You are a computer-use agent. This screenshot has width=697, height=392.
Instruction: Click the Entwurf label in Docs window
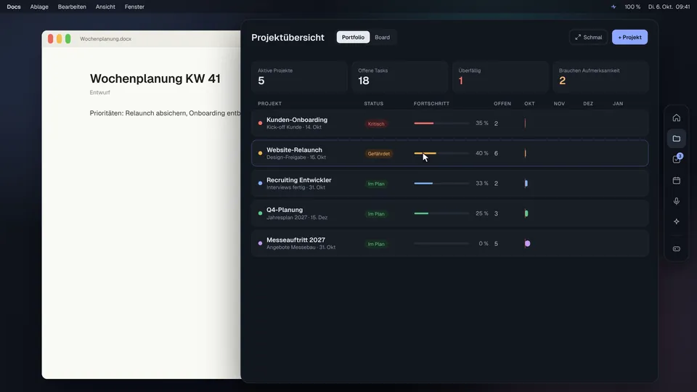pyautogui.click(x=99, y=92)
